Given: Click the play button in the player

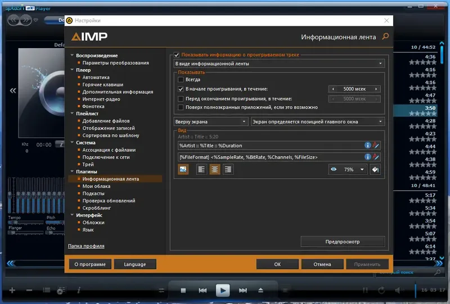Looking at the screenshot, I should [223, 291].
